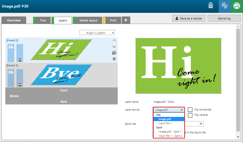Select 'Input file 1' from File list

[x=165, y=123]
